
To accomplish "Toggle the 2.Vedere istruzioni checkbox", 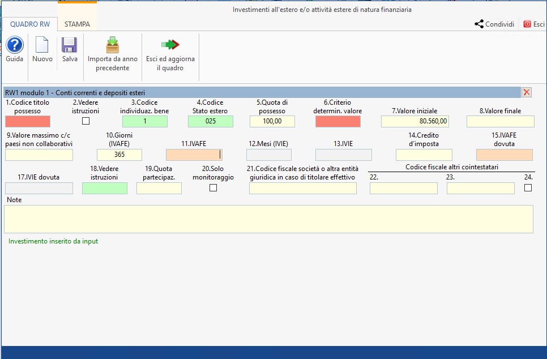I will coord(86,121).
